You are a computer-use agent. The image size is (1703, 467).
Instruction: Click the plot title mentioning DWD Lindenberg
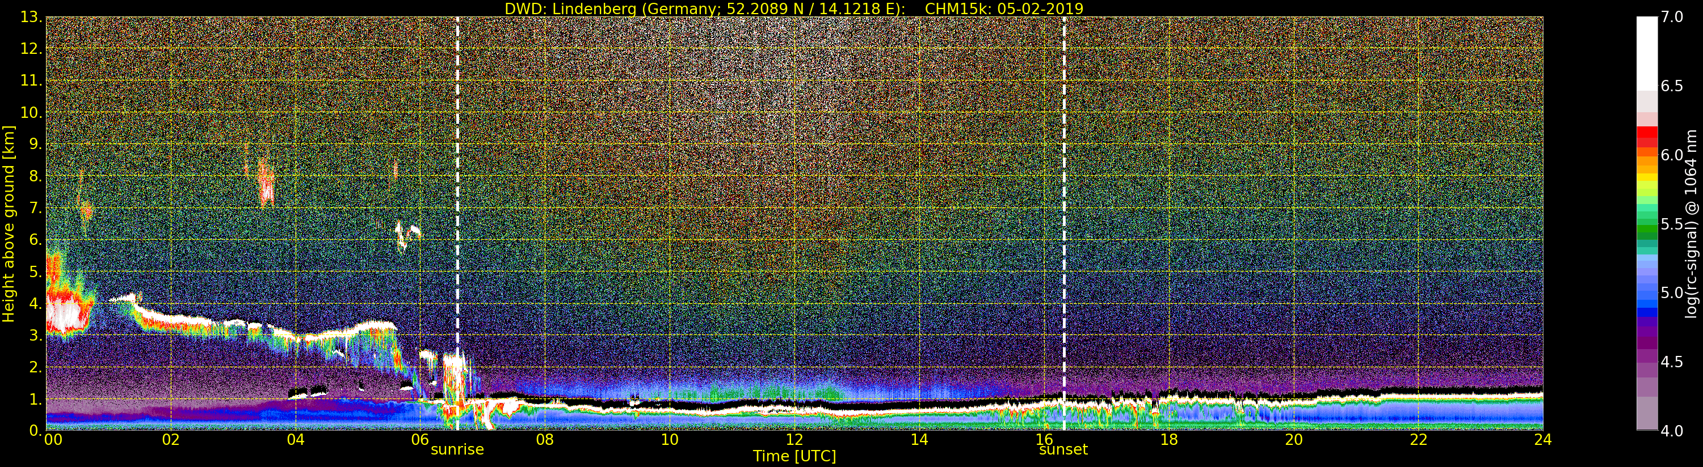coord(794,9)
